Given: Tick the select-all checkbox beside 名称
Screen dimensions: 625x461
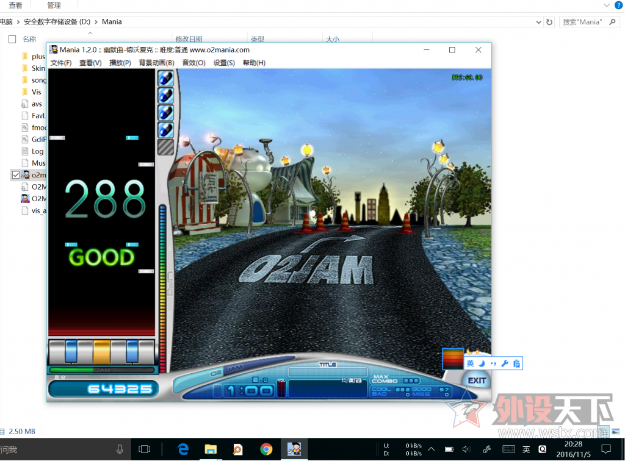Looking at the screenshot, I should [12, 39].
